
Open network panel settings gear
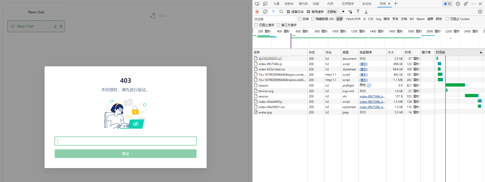(x=480, y=12)
